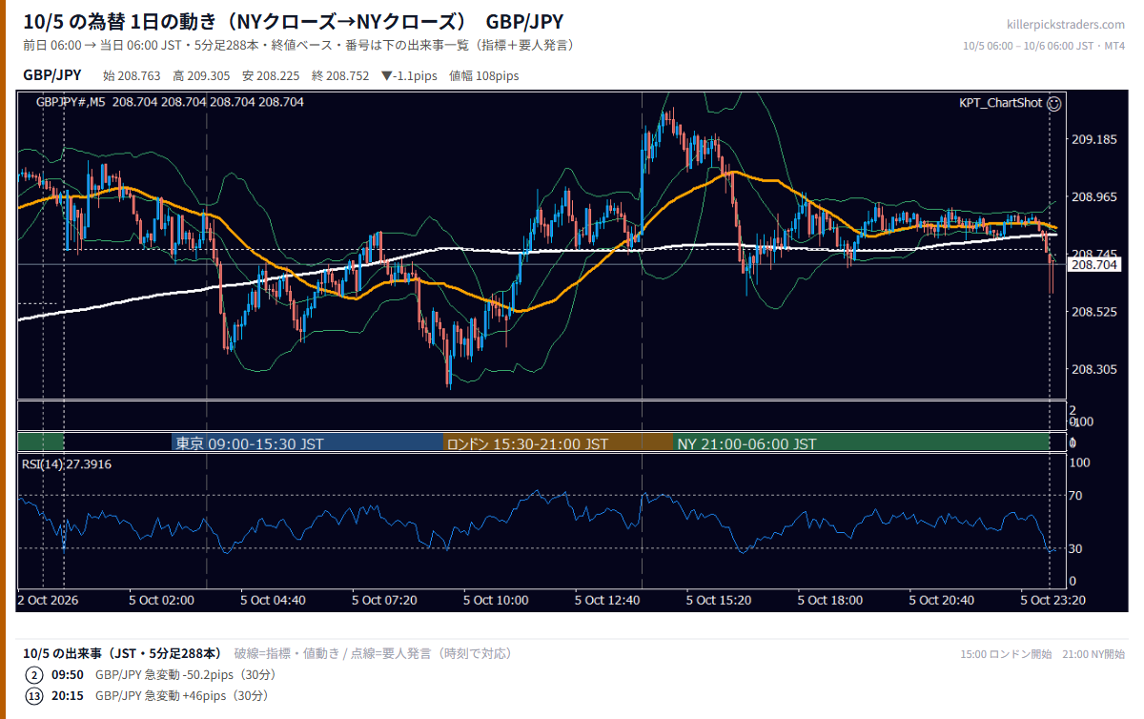Click the circled number 2 event marker
1144x719 pixels.
tap(34, 675)
